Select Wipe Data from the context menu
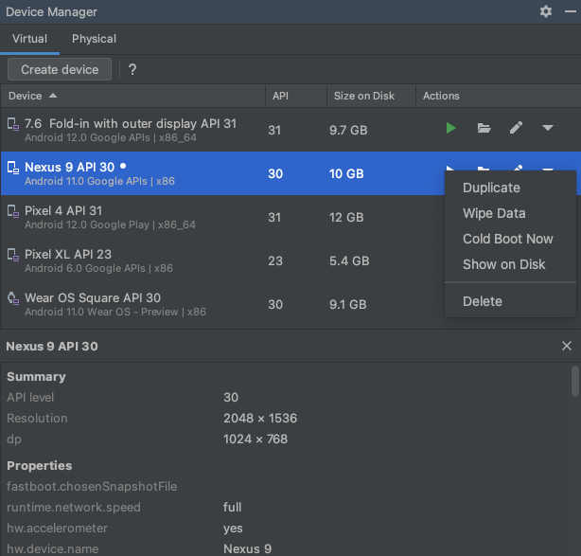The image size is (581, 556). point(494,213)
